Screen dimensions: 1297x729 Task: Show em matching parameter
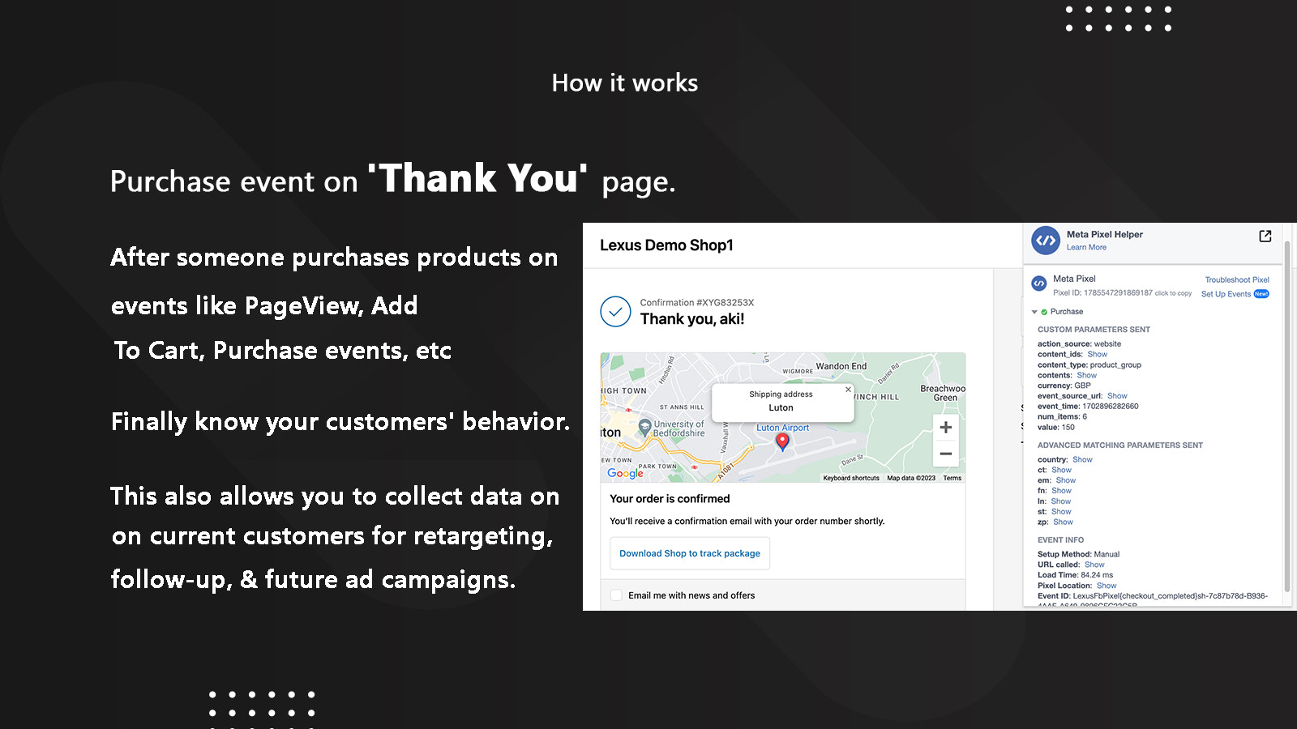click(x=1066, y=481)
